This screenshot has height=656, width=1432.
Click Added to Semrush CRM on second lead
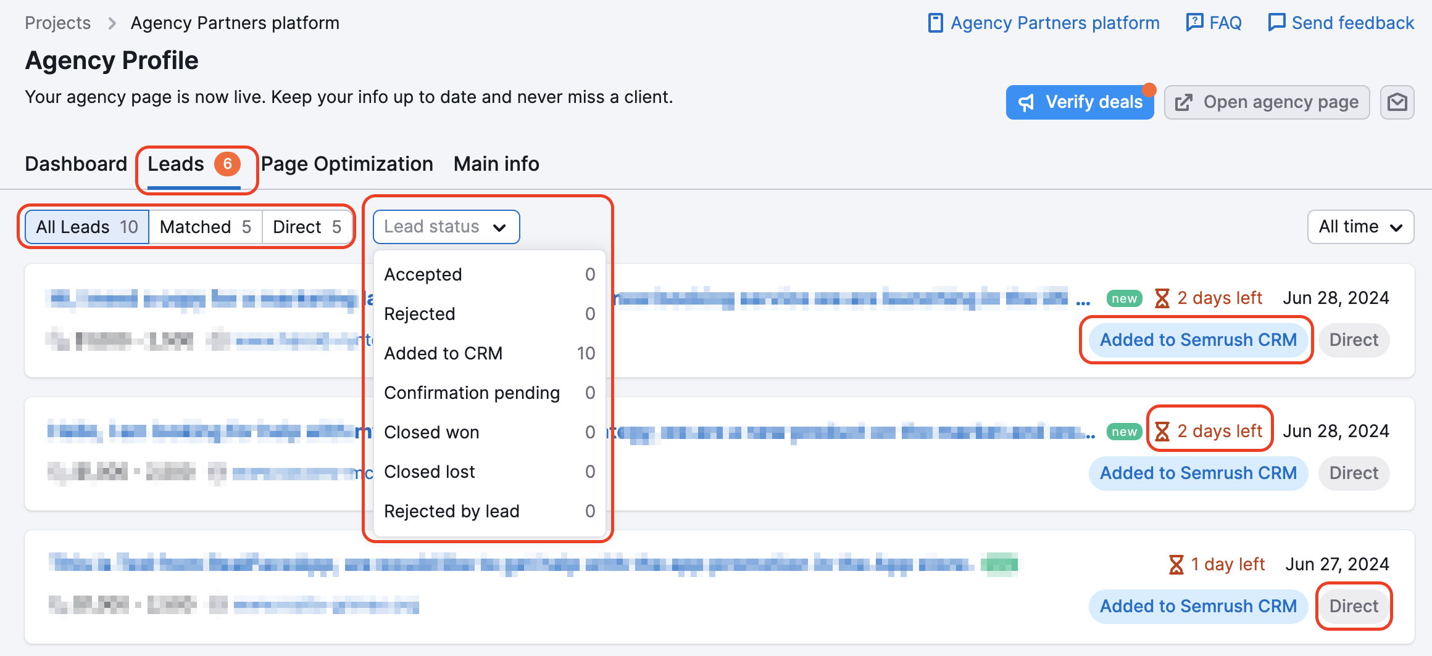(x=1198, y=473)
